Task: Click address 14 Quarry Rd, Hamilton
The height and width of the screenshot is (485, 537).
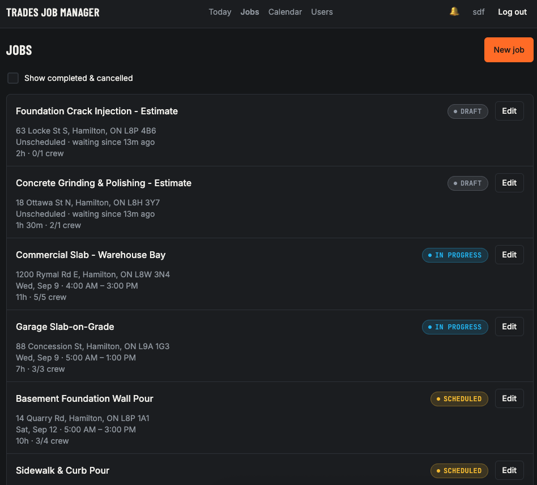Action: (83, 418)
